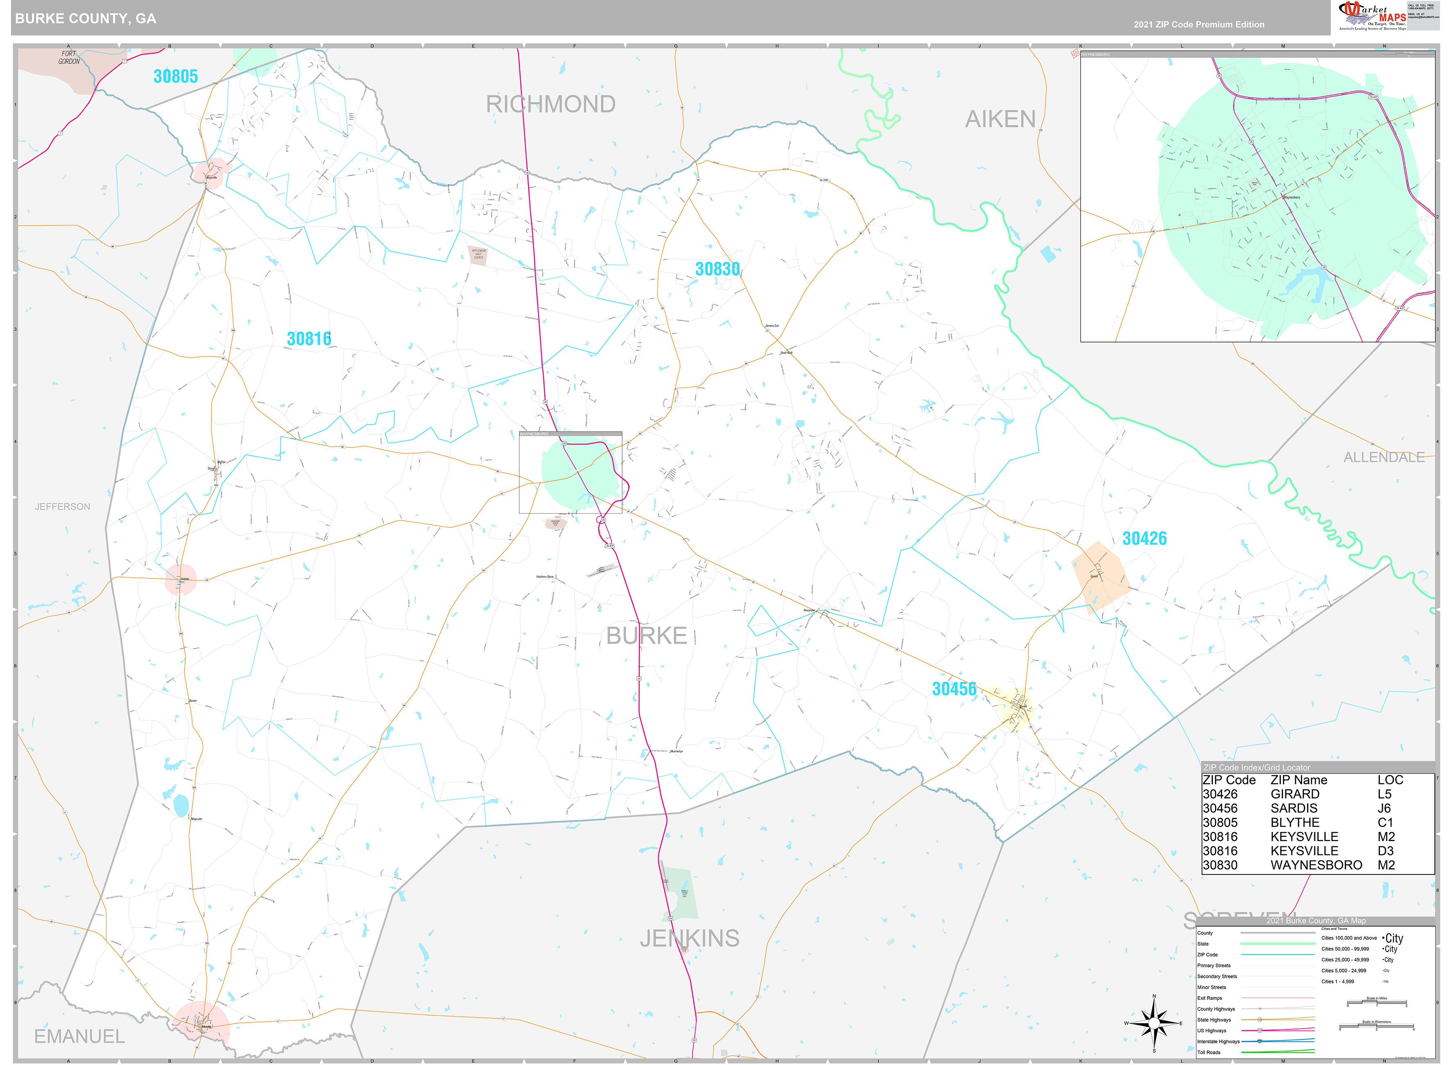The height and width of the screenshot is (1065, 1450).
Task: Click the State Highways route marker in legend
Action: tap(1260, 1020)
